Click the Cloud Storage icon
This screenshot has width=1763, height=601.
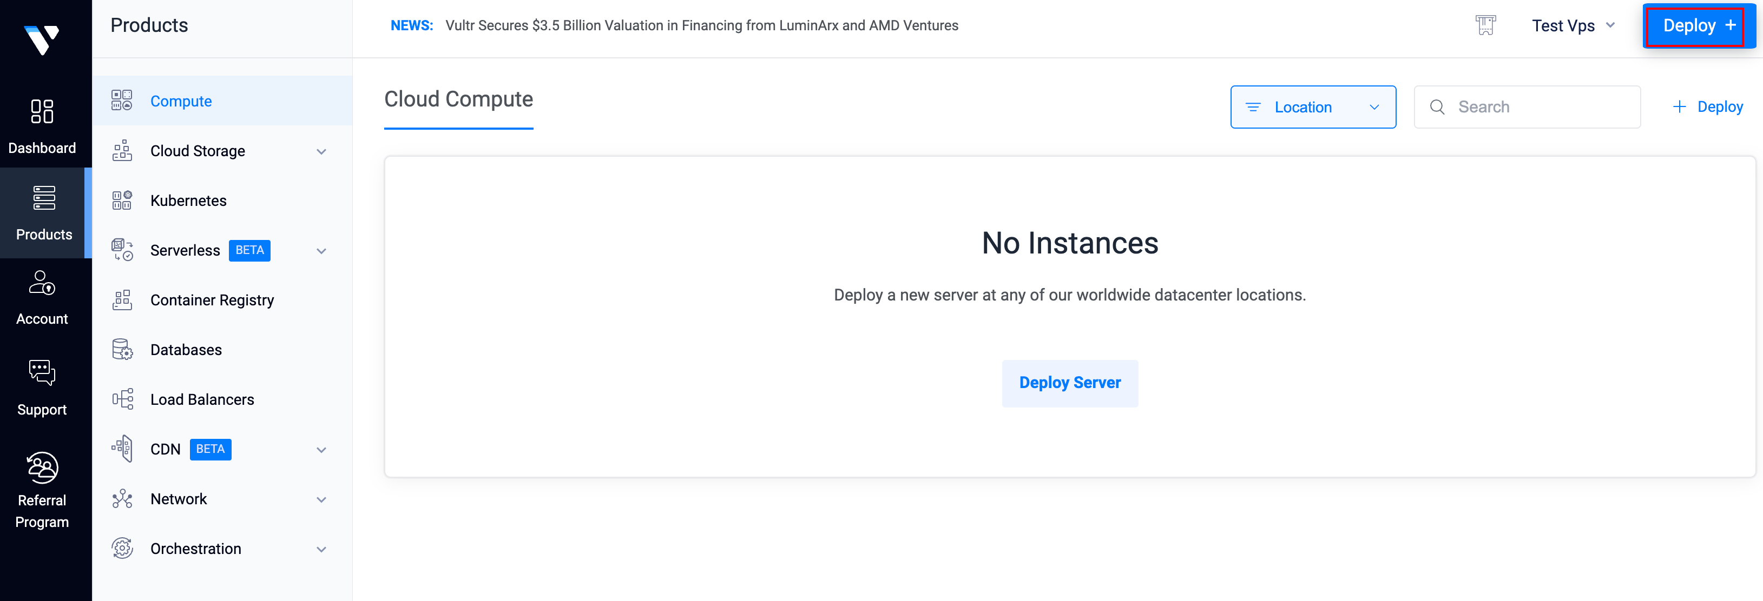coord(122,150)
